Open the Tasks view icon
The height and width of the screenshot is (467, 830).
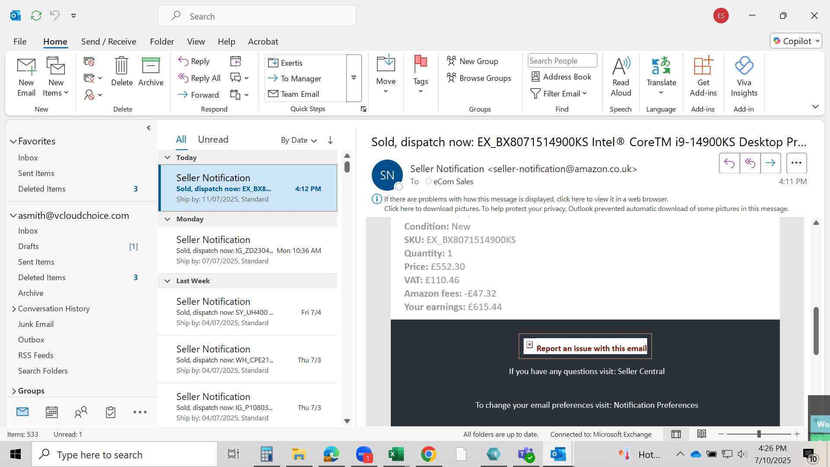pos(111,412)
